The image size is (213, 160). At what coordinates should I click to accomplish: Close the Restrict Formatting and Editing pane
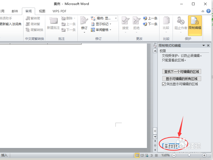pos(208,45)
